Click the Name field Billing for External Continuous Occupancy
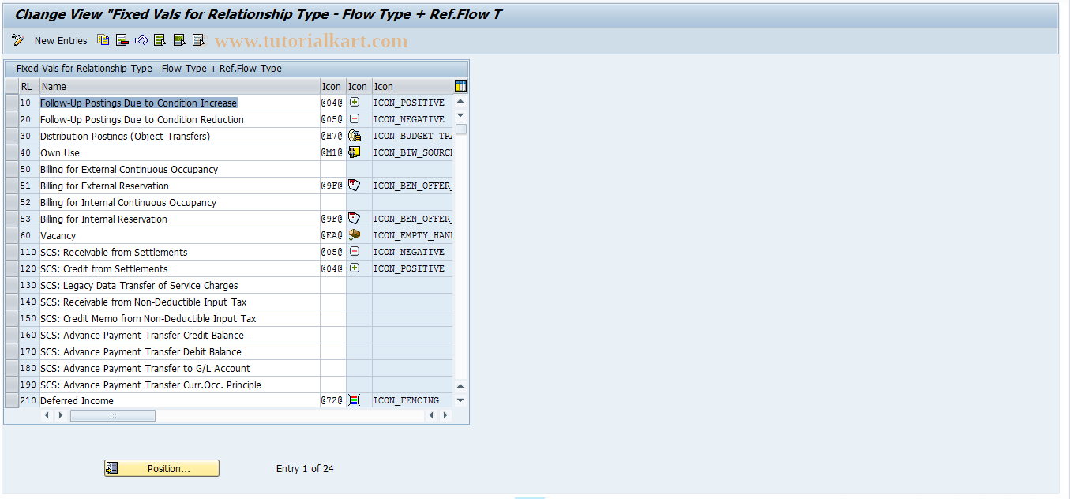 click(179, 169)
